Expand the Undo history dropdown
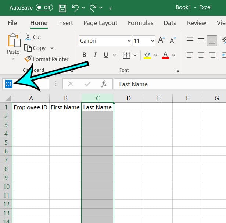This screenshot has height=223, width=226. (x=83, y=8)
